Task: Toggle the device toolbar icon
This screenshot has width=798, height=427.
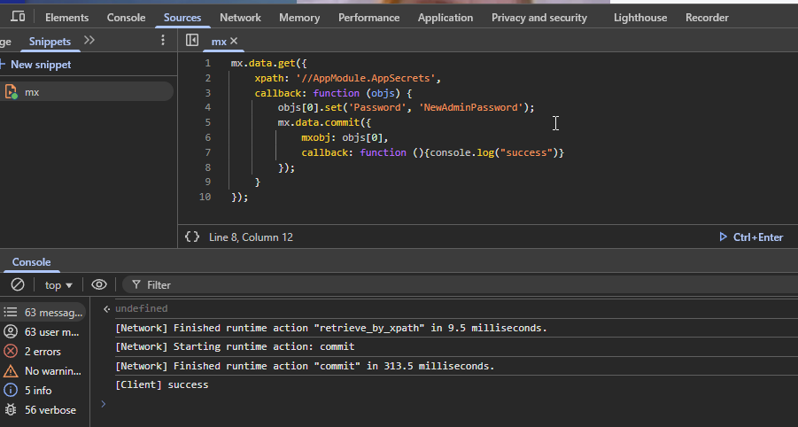Action: [x=18, y=17]
